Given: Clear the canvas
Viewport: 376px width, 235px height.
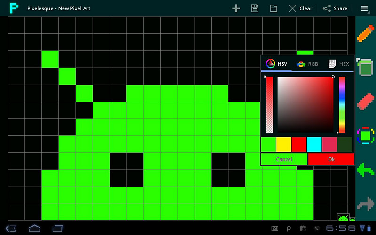Looking at the screenshot, I should [x=300, y=8].
